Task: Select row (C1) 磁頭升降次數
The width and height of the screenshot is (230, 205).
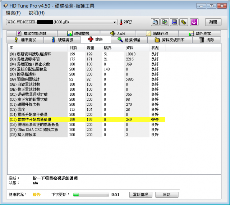Action: 87,104
